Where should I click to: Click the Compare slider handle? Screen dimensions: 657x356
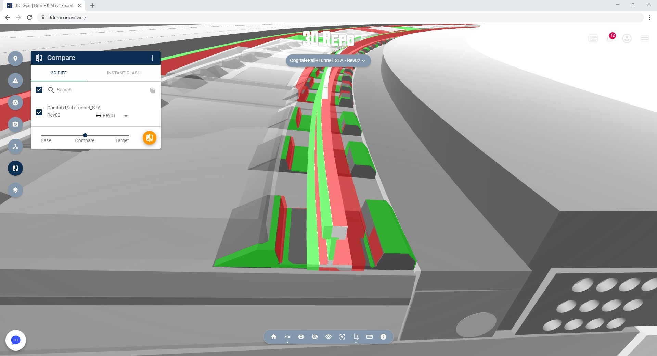85,135
